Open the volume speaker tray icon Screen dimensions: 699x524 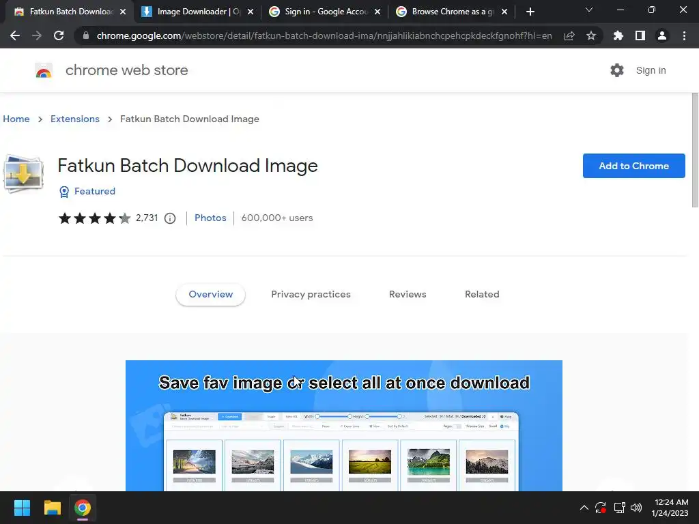[x=636, y=508]
